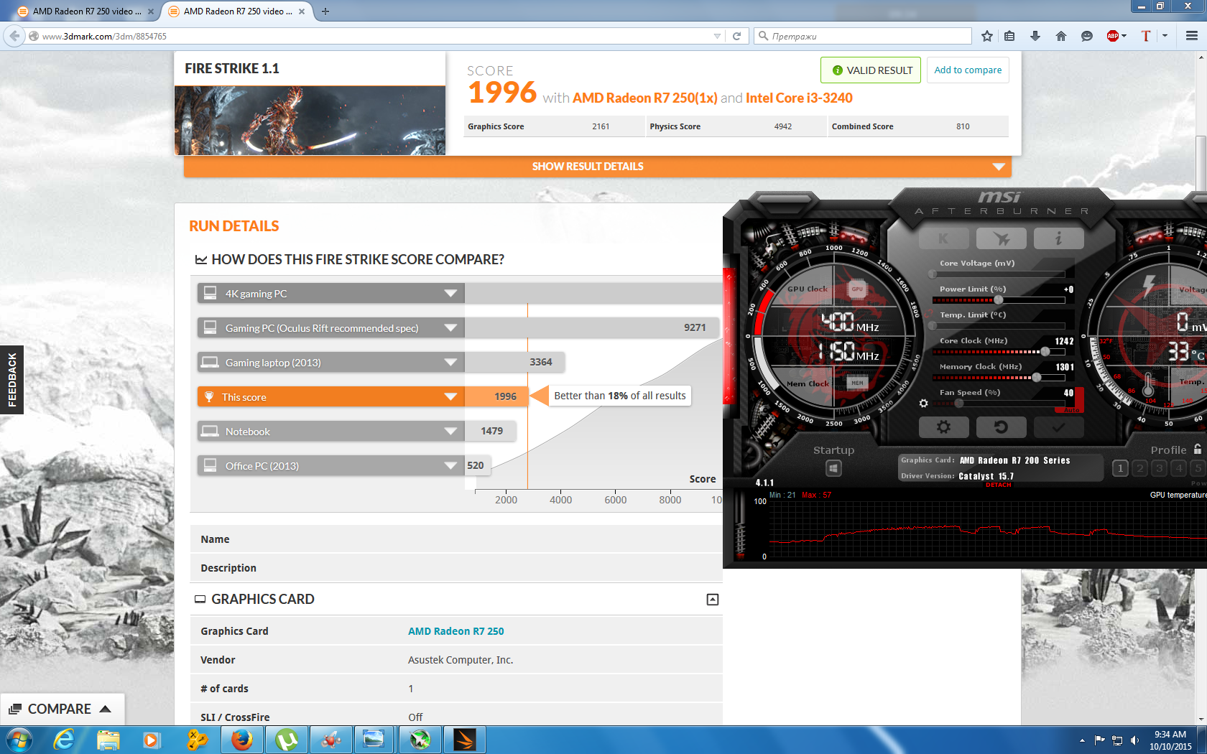Click Afterburner reset to defaults button
Screen dimensions: 1207x754
point(1000,427)
